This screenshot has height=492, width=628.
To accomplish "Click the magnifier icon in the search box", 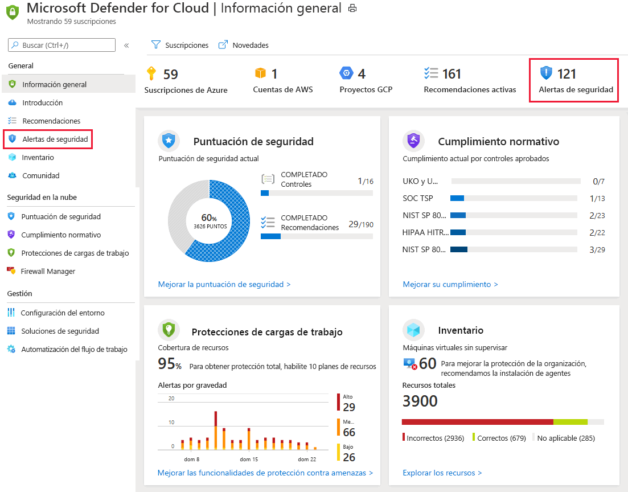I will [15, 45].
